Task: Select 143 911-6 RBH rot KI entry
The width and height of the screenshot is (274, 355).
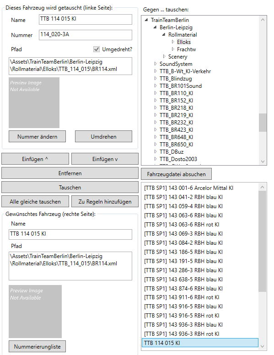Action: pos(200,297)
